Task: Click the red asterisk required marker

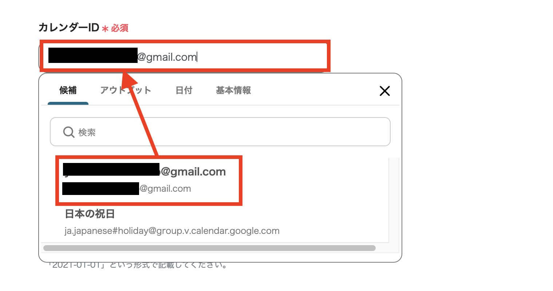Action: 105,29
